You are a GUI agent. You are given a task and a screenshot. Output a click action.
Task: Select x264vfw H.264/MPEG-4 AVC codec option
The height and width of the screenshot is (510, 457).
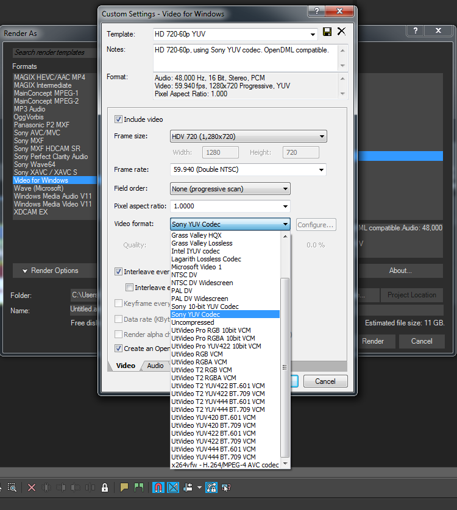(225, 465)
